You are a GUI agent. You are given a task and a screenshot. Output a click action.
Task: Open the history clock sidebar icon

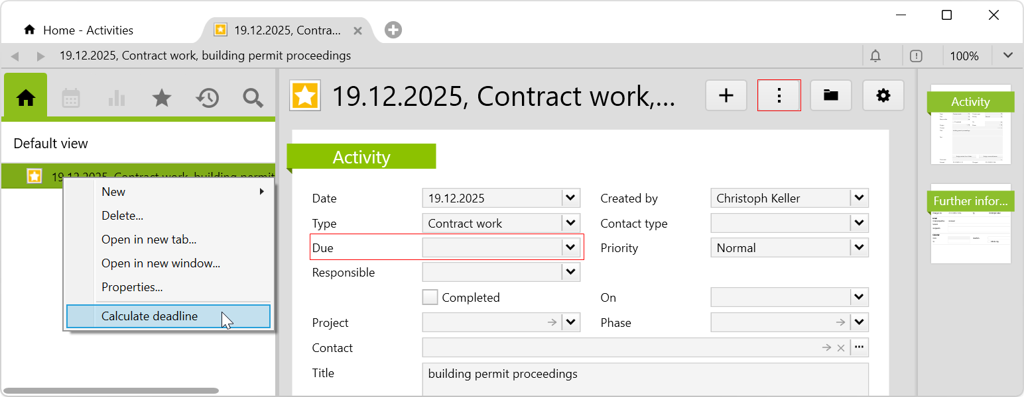pos(208,98)
